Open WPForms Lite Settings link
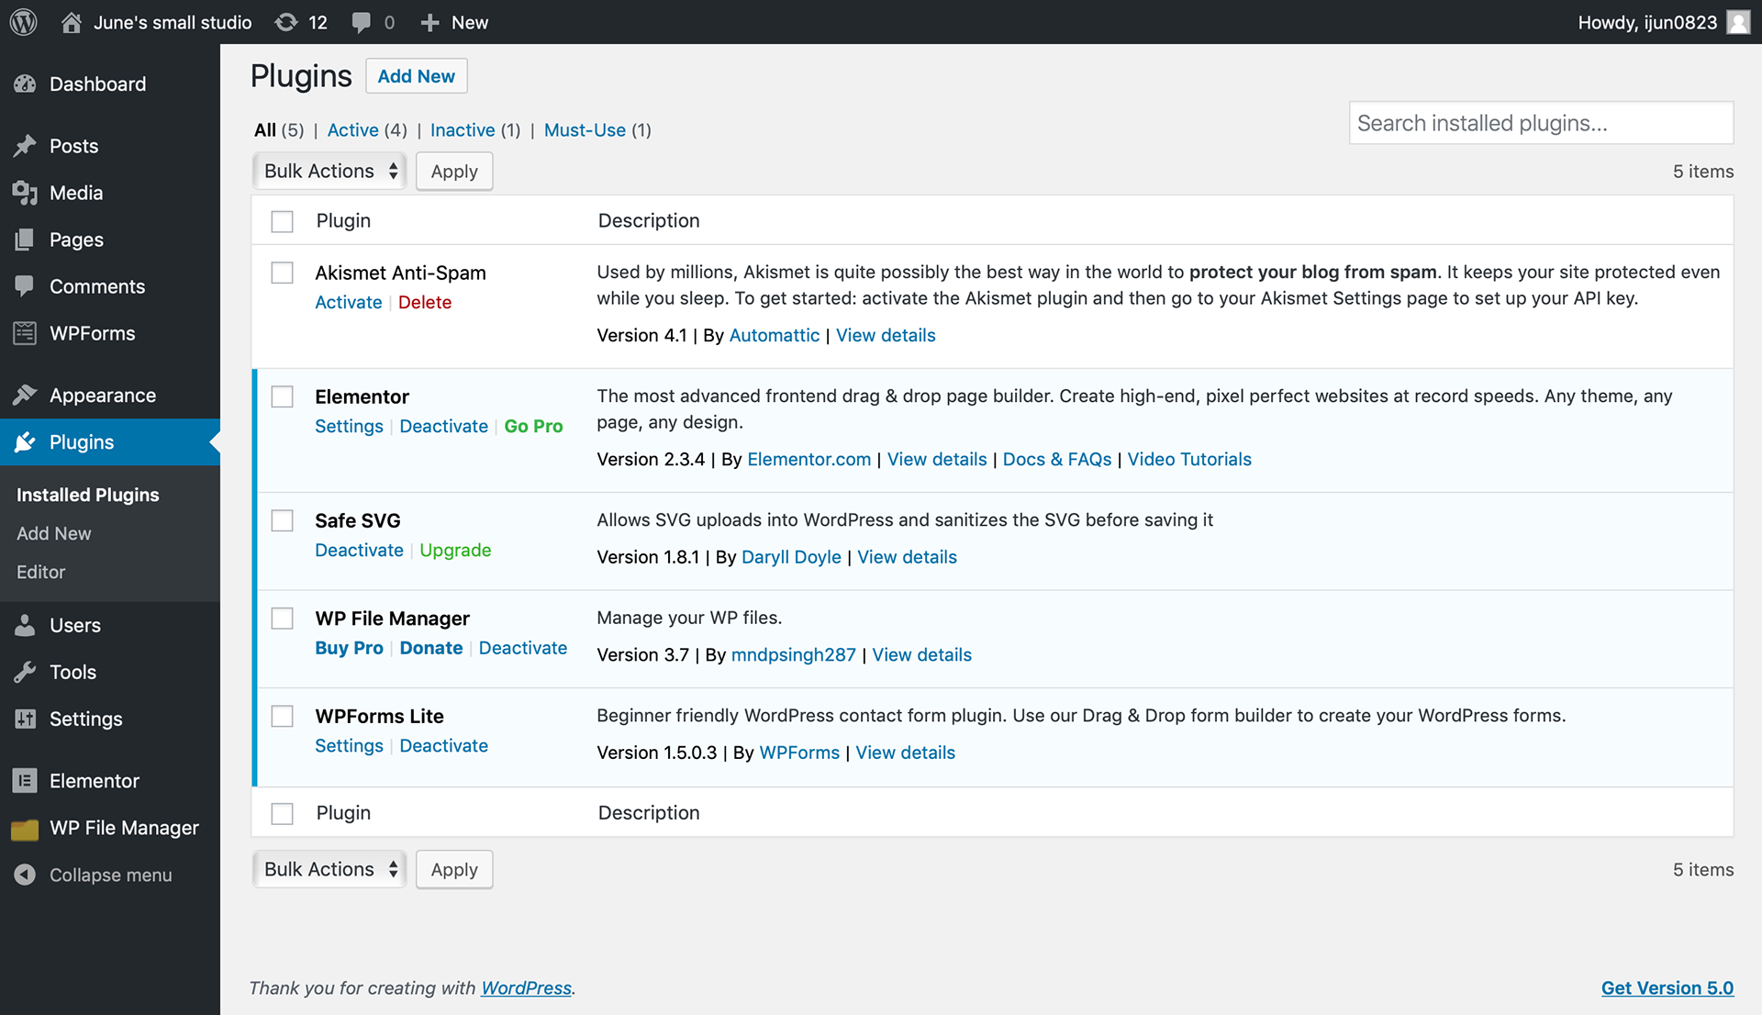 pyautogui.click(x=349, y=746)
